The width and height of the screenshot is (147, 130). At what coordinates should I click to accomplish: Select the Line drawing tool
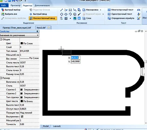61,10
